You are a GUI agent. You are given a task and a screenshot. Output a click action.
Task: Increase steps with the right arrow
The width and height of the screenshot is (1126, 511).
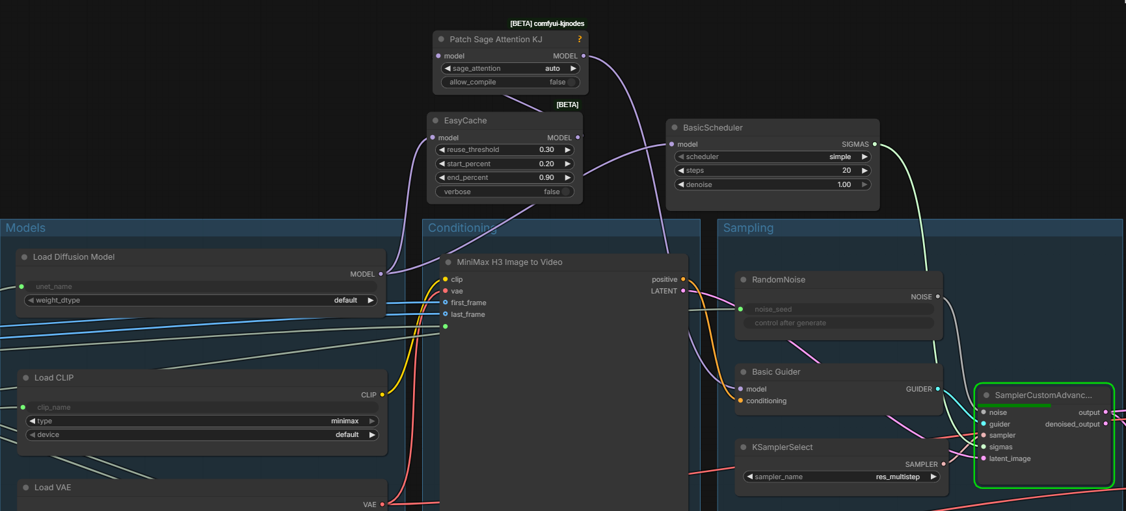(865, 170)
